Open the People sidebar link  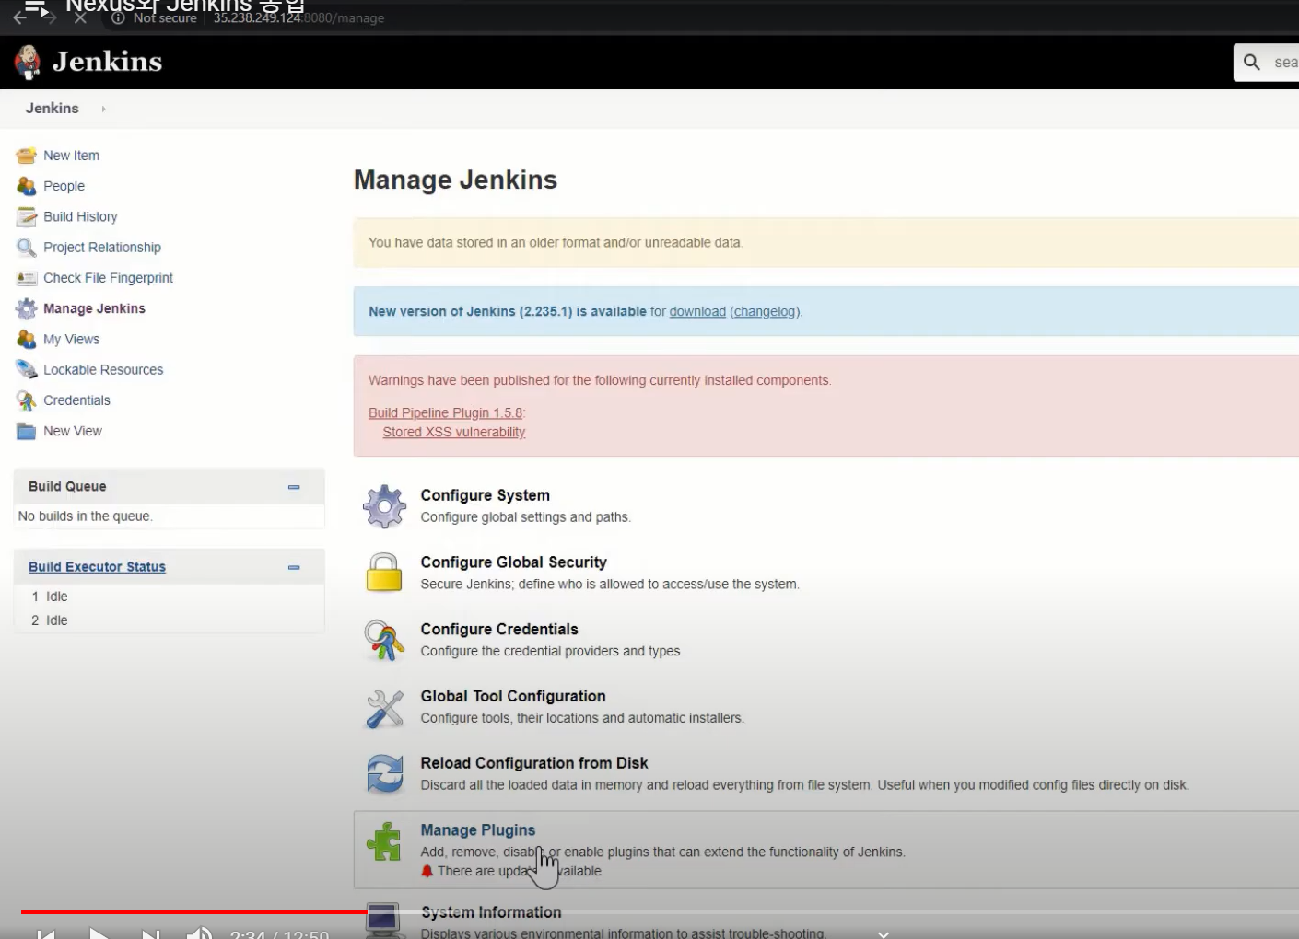[x=64, y=186]
